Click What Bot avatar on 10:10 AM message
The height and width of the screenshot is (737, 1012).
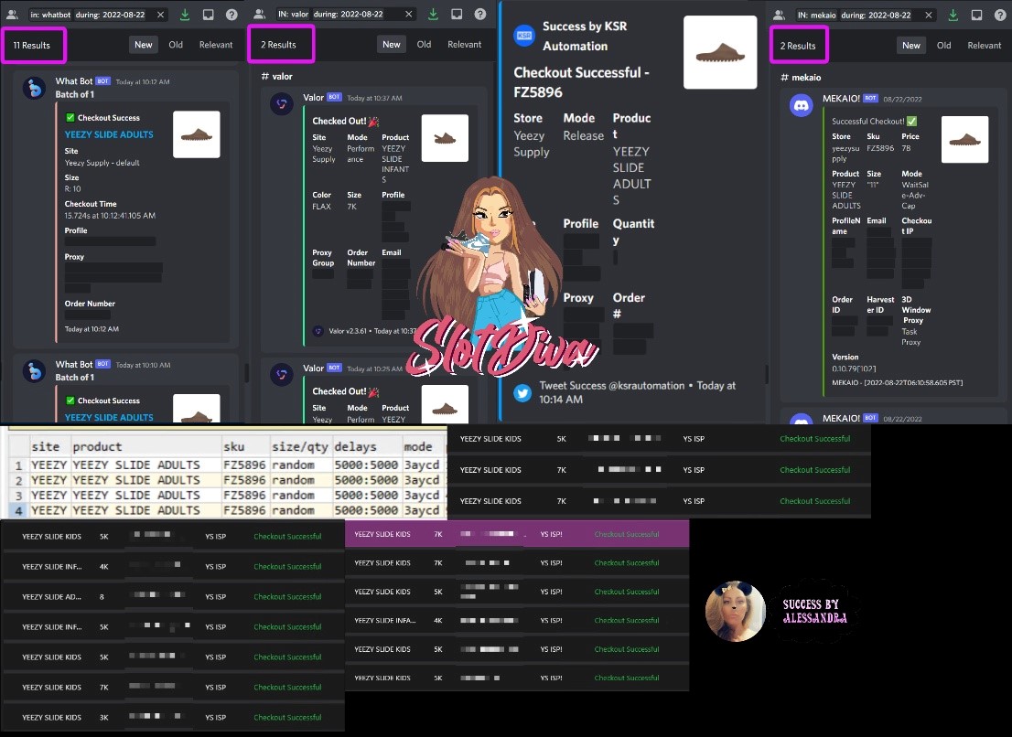pos(34,370)
